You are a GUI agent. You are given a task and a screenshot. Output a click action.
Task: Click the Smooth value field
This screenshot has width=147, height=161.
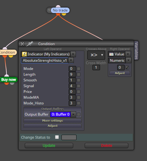pyautogui.click(x=72, y=80)
